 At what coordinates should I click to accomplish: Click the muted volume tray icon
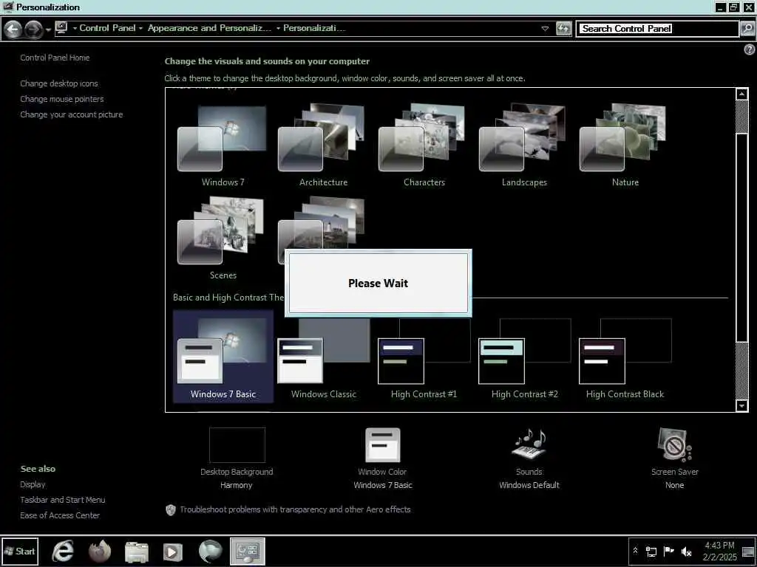pyautogui.click(x=686, y=551)
